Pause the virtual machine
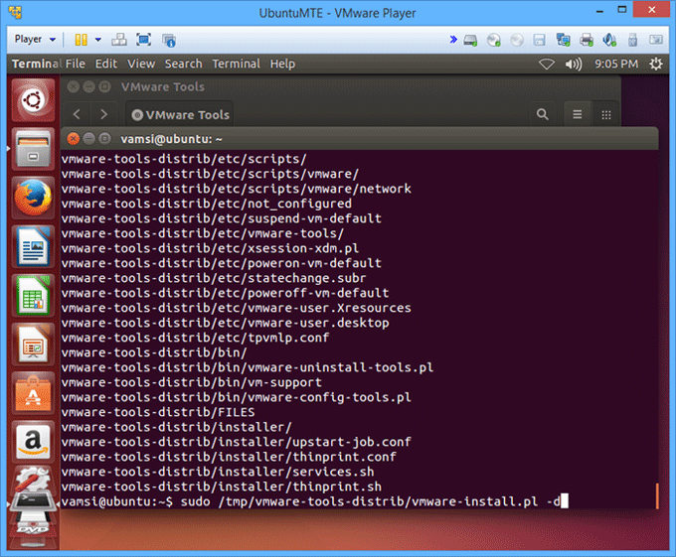 pyautogui.click(x=82, y=40)
